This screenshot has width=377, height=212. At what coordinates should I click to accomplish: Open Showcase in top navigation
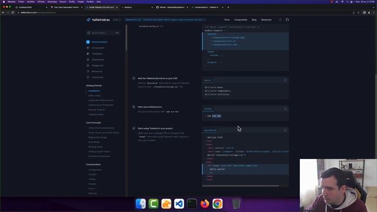coord(266,19)
